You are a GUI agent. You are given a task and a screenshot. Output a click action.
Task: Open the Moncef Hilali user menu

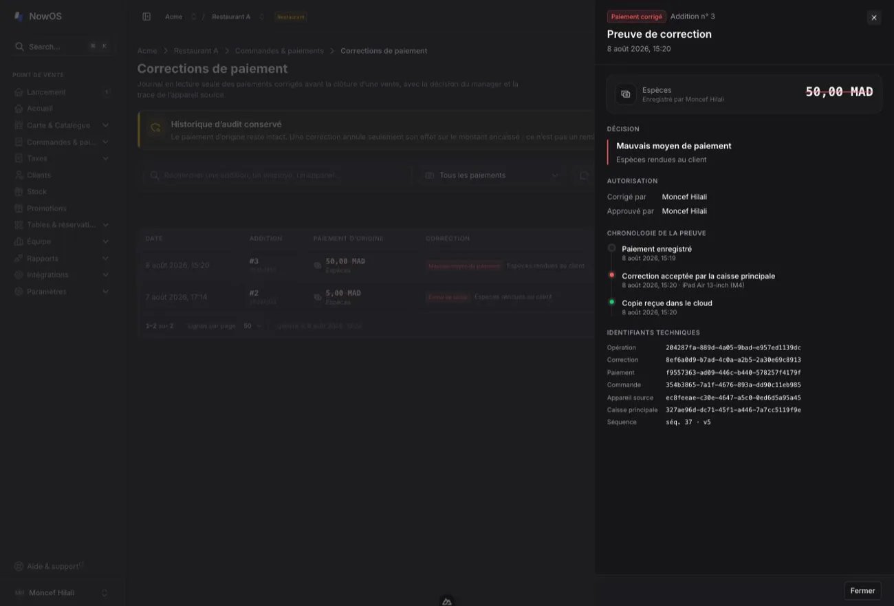(62, 593)
